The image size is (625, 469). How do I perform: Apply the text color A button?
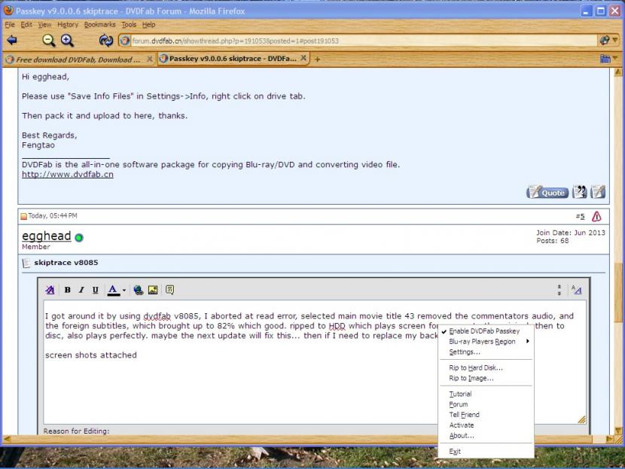point(113,290)
